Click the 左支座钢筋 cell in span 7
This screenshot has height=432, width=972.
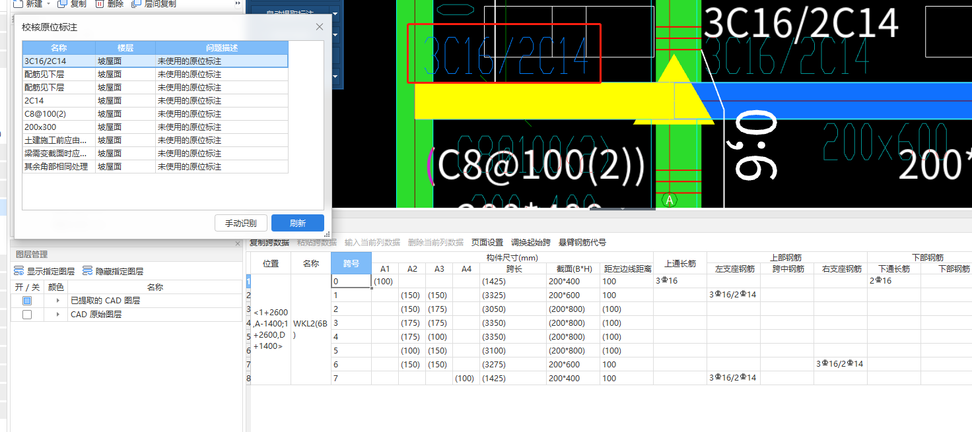(734, 378)
